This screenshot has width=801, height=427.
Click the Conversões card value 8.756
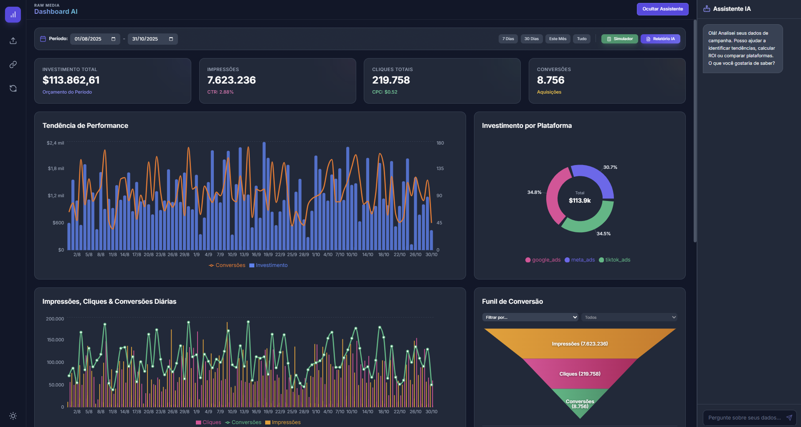(x=550, y=80)
